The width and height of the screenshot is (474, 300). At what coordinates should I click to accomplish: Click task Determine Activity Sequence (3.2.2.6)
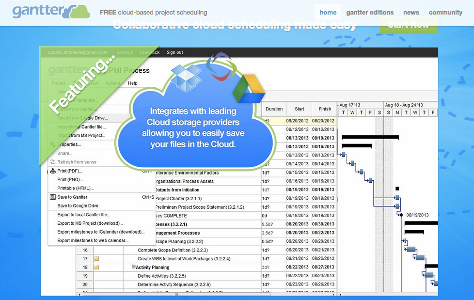click(174, 284)
